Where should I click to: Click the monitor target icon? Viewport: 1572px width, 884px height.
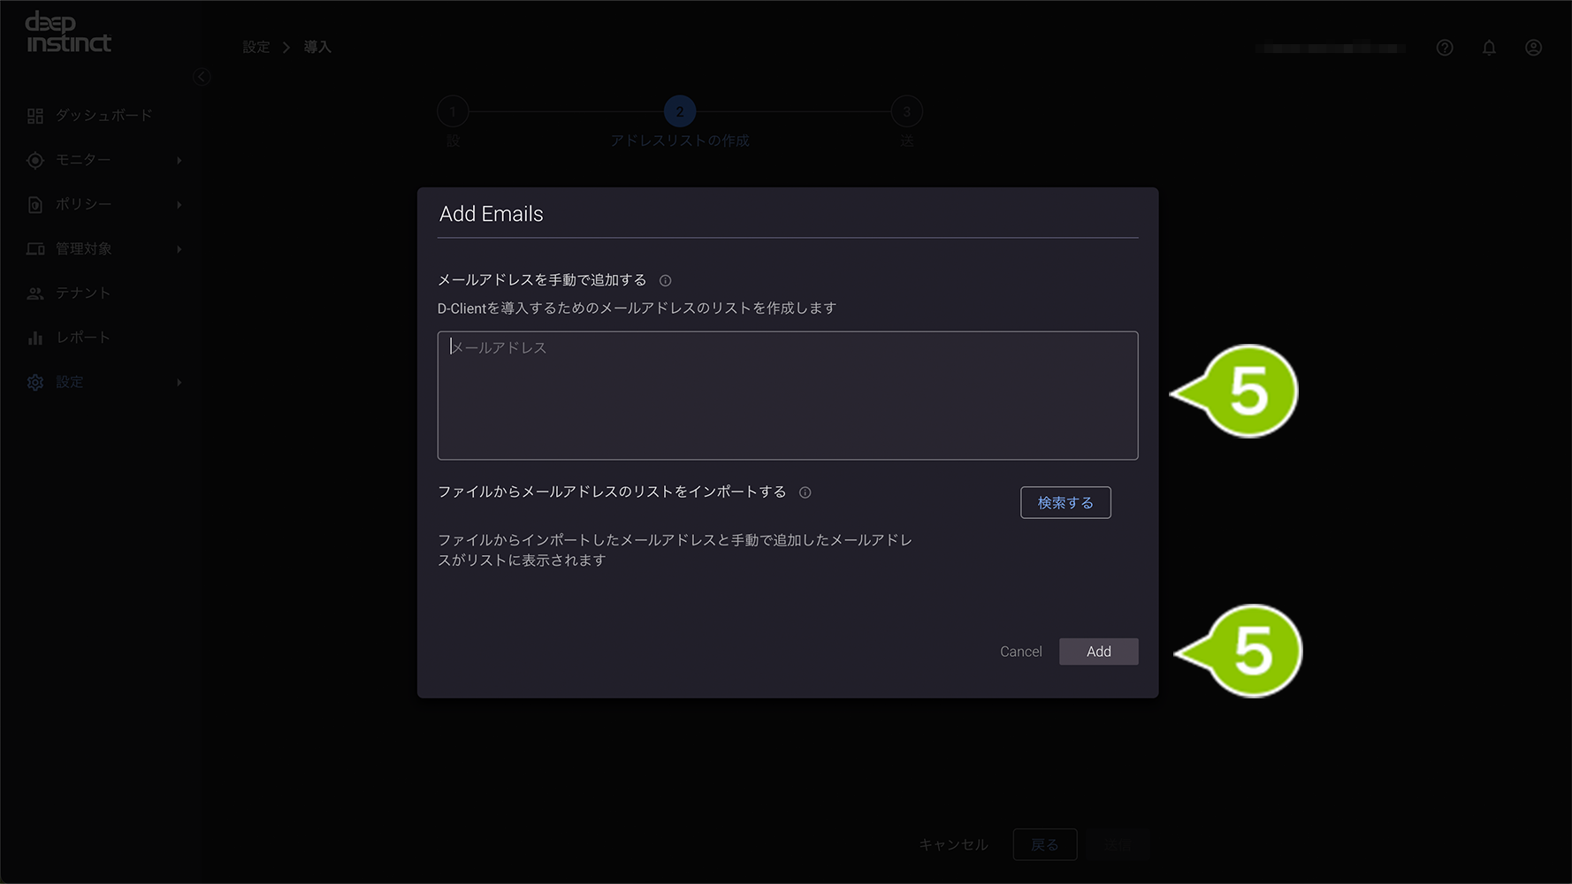[x=35, y=160]
